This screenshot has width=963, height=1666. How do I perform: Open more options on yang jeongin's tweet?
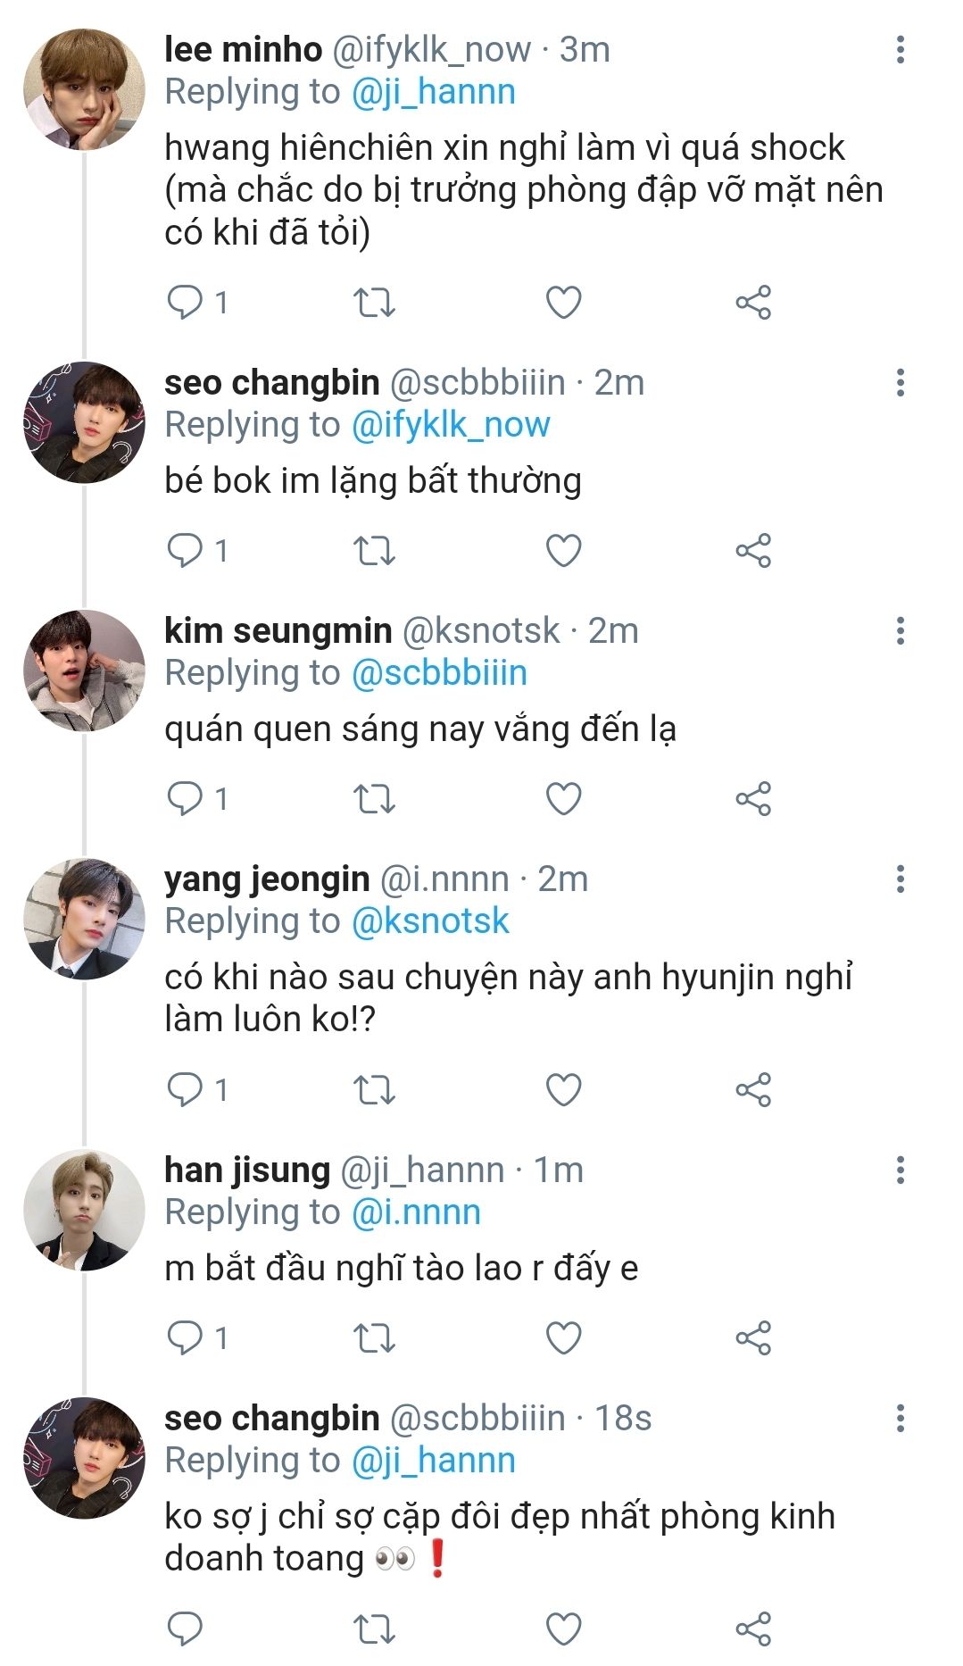point(900,879)
